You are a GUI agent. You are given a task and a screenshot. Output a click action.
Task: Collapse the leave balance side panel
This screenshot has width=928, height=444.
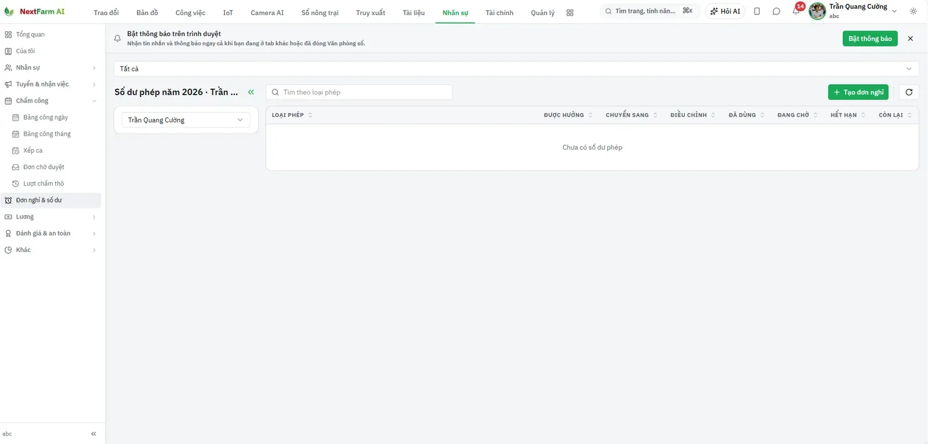coord(251,92)
